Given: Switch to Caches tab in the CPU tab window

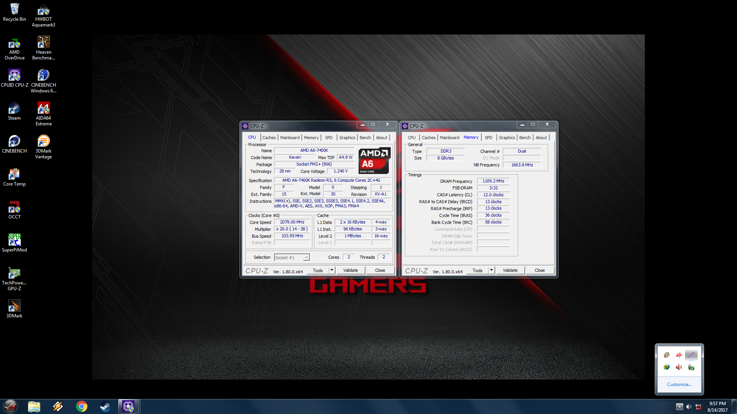Looking at the screenshot, I should 269,138.
